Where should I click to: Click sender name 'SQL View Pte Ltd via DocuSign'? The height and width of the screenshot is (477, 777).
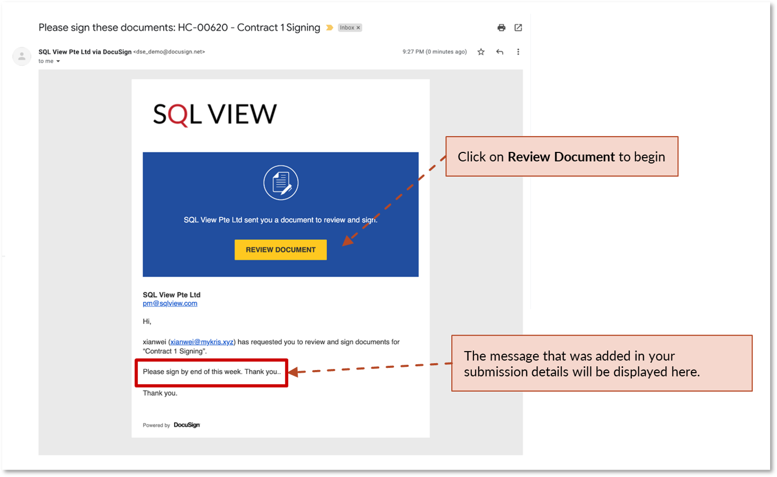[x=85, y=52]
